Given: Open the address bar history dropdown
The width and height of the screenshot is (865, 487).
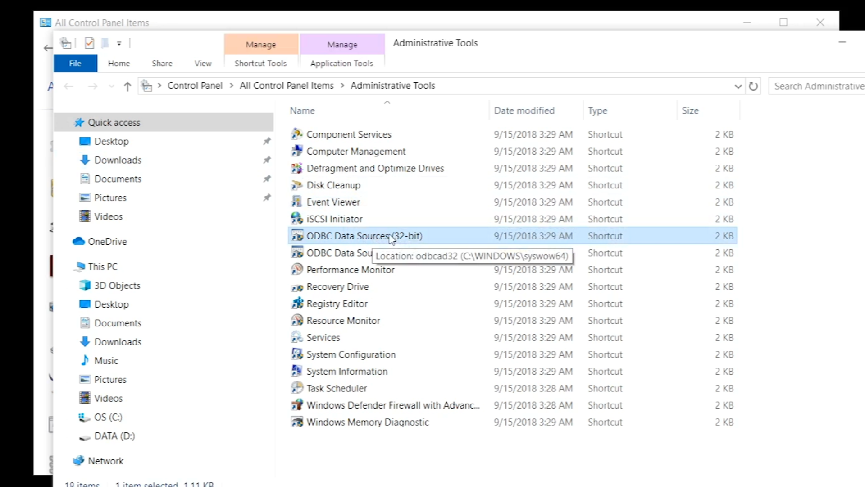Looking at the screenshot, I should (738, 86).
